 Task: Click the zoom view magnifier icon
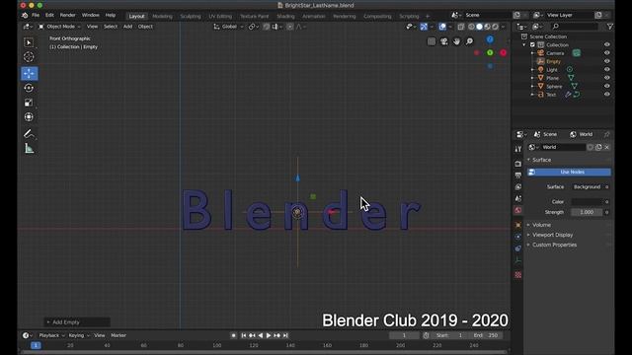click(x=470, y=41)
